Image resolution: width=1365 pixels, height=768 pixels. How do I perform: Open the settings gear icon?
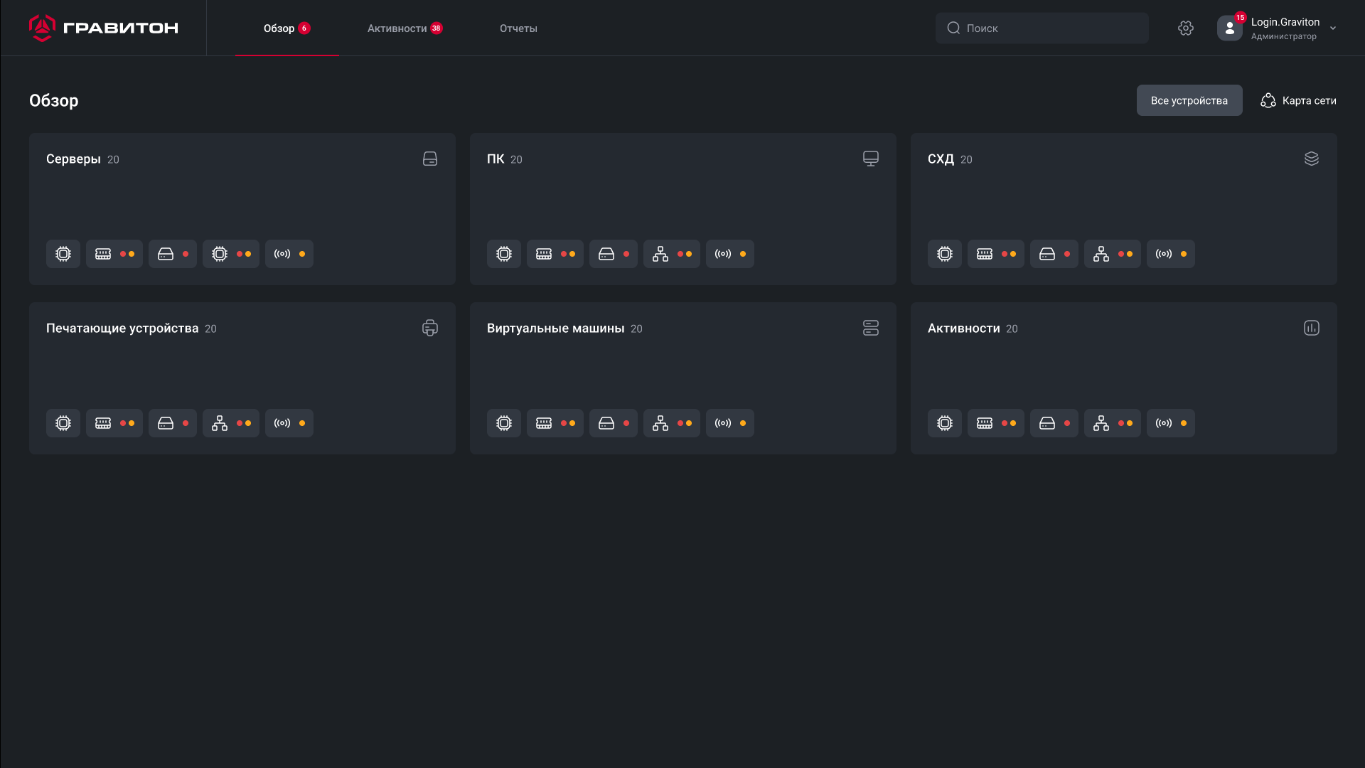pos(1185,28)
